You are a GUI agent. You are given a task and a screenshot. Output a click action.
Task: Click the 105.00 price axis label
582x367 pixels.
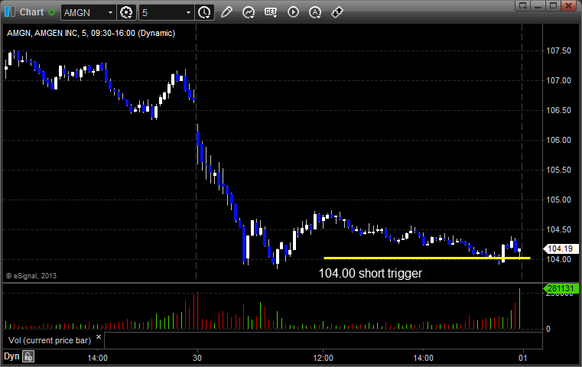pos(558,200)
